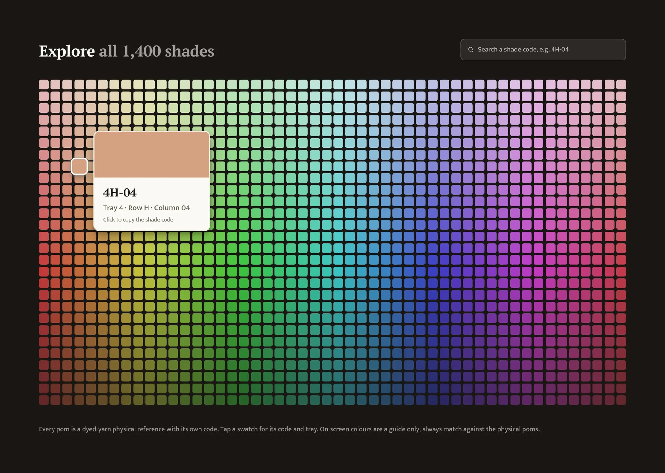Click the shade code search field

543,50
